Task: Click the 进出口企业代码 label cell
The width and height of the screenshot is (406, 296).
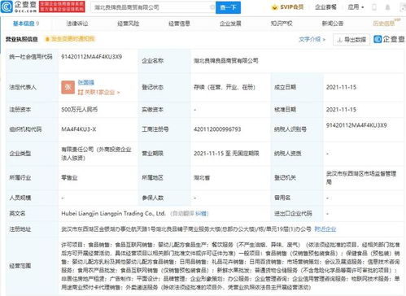Action: [298, 214]
